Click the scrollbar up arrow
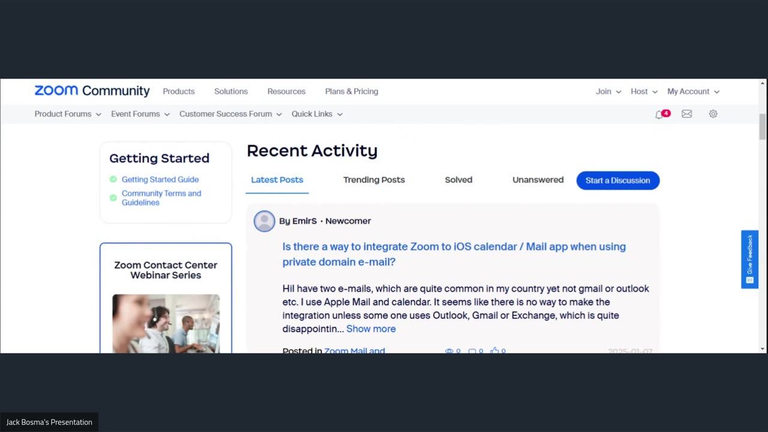 click(x=763, y=83)
